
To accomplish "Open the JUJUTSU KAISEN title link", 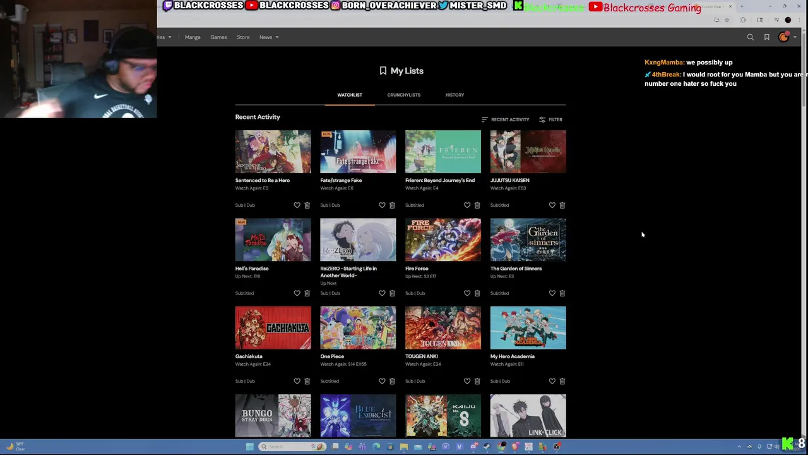I will point(510,181).
